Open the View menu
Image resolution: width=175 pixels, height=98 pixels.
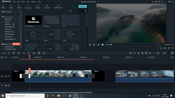[x=28, y=2]
